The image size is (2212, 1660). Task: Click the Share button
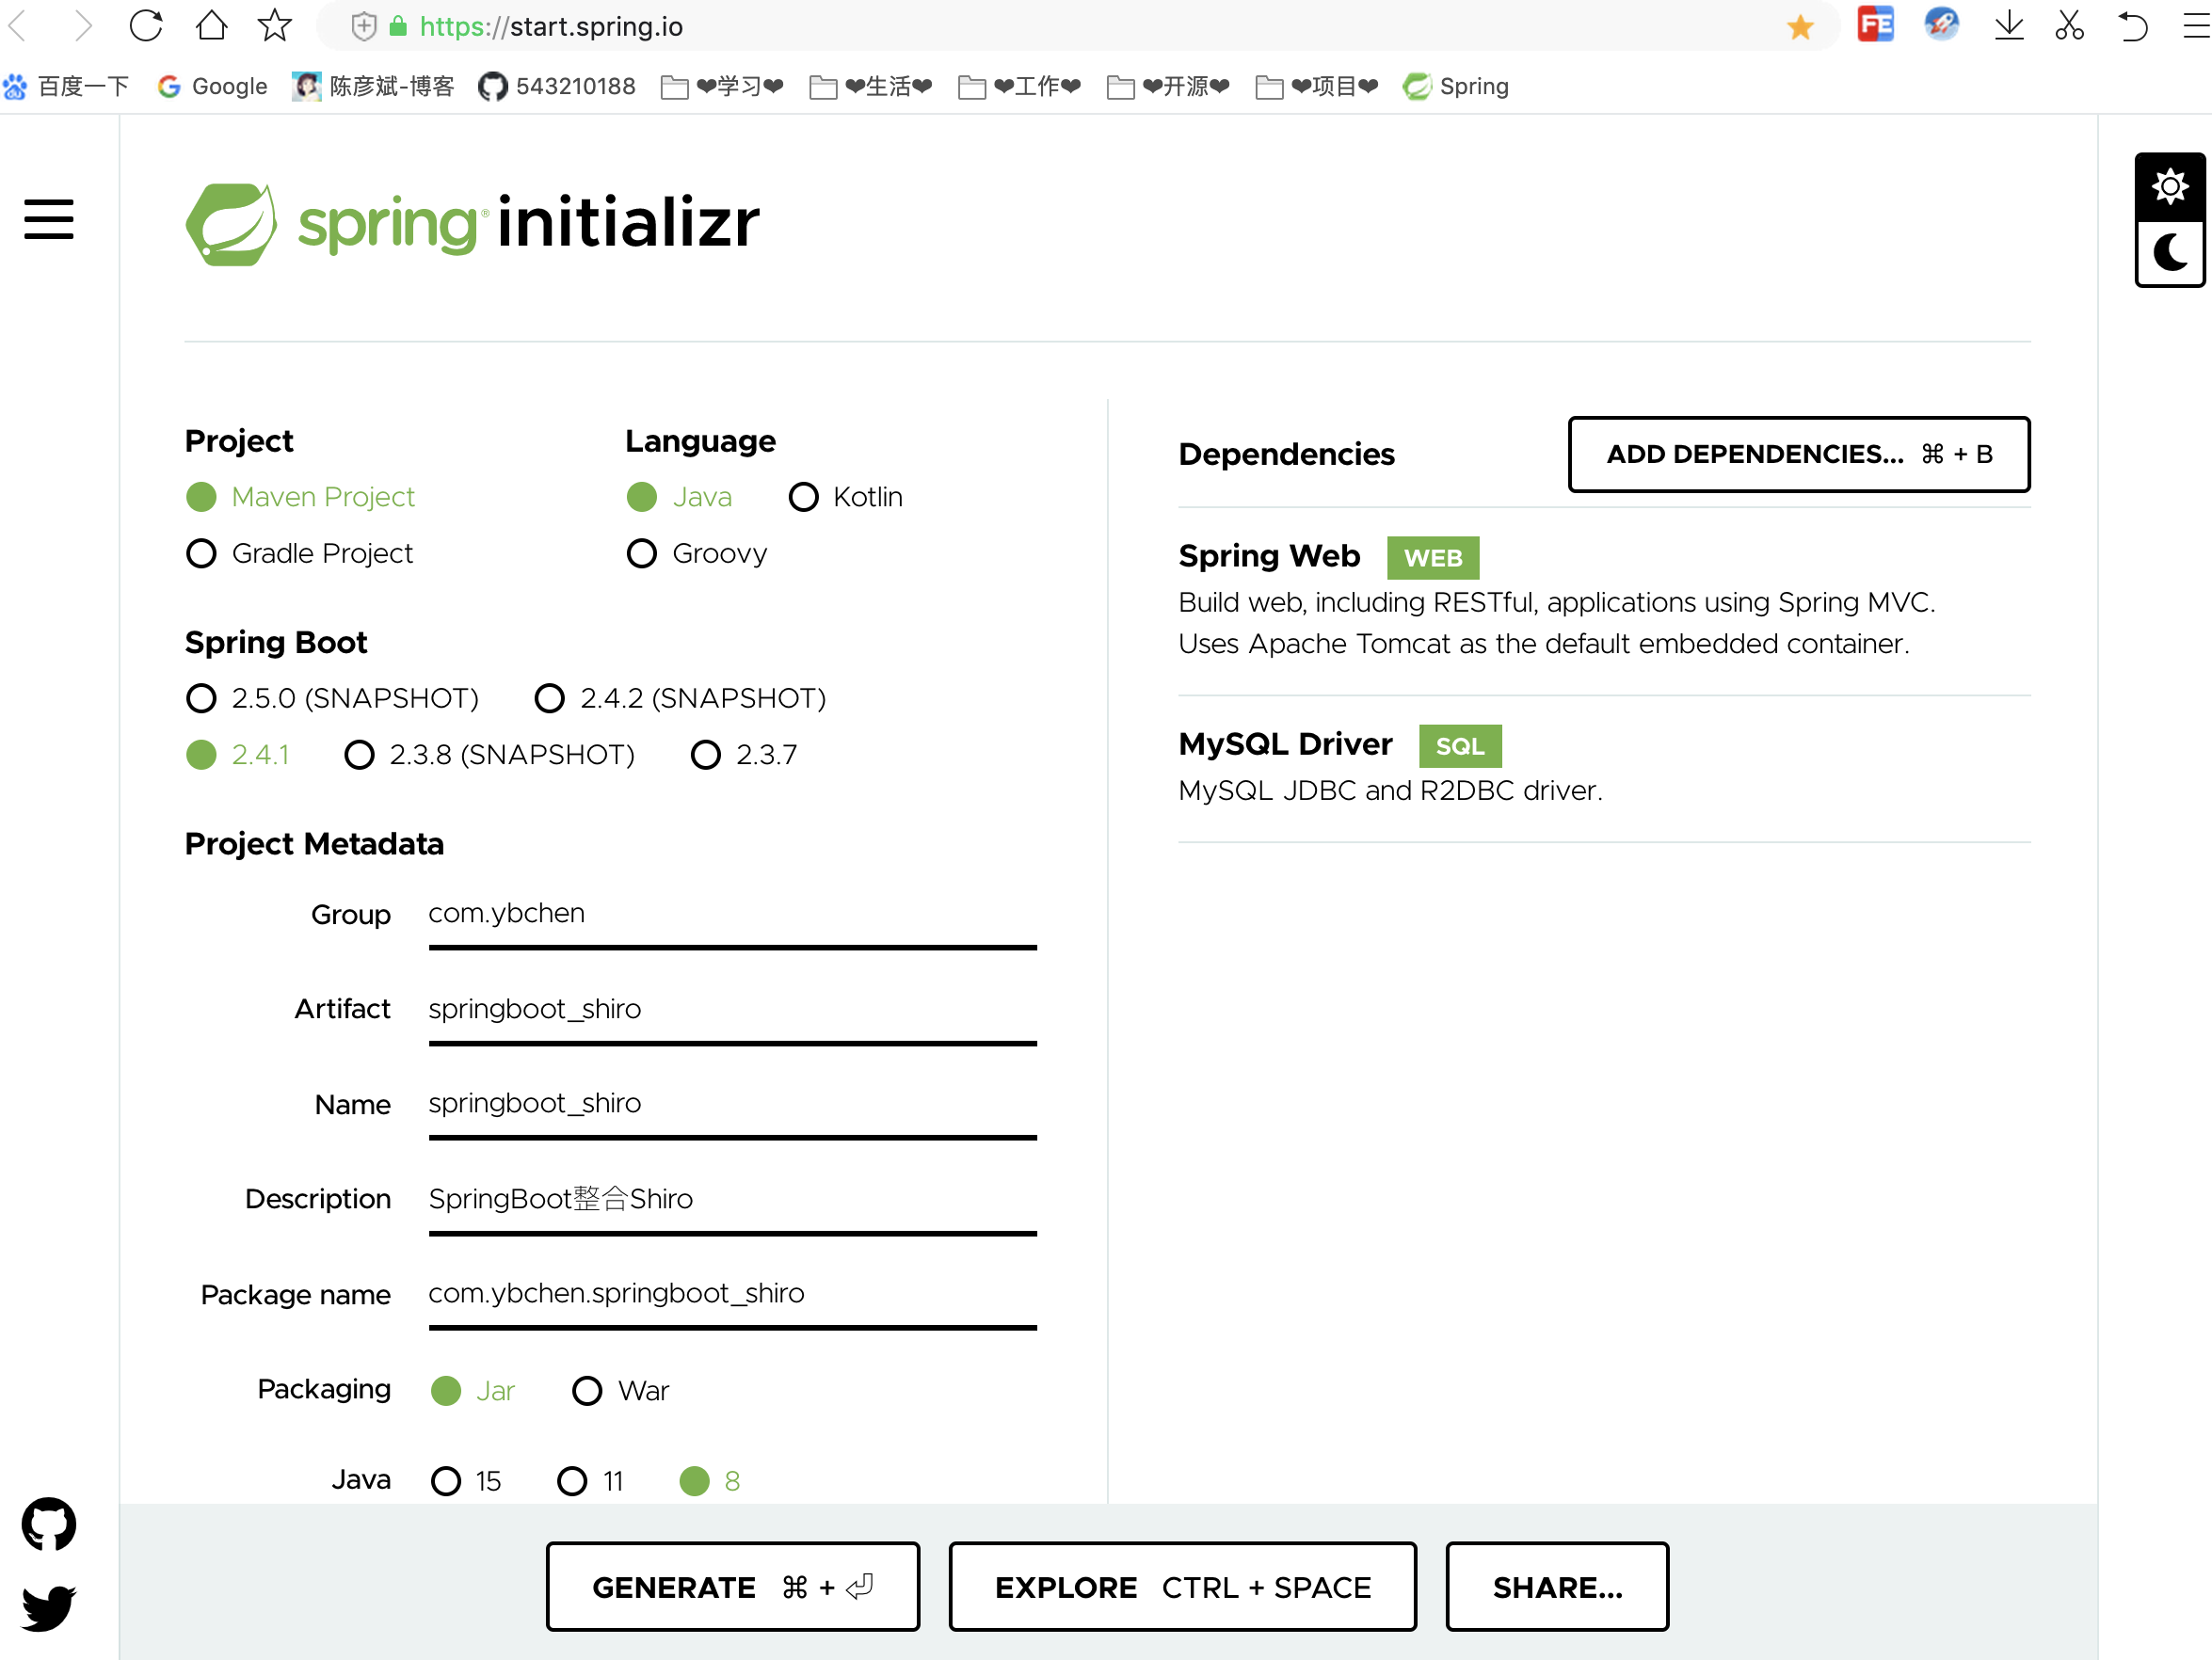coord(1557,1587)
